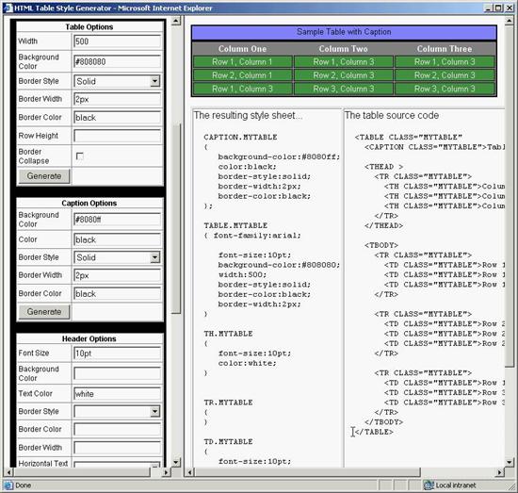The image size is (518, 493).
Task: Click the TD.MYTABLE style rule text
Action: [x=228, y=442]
